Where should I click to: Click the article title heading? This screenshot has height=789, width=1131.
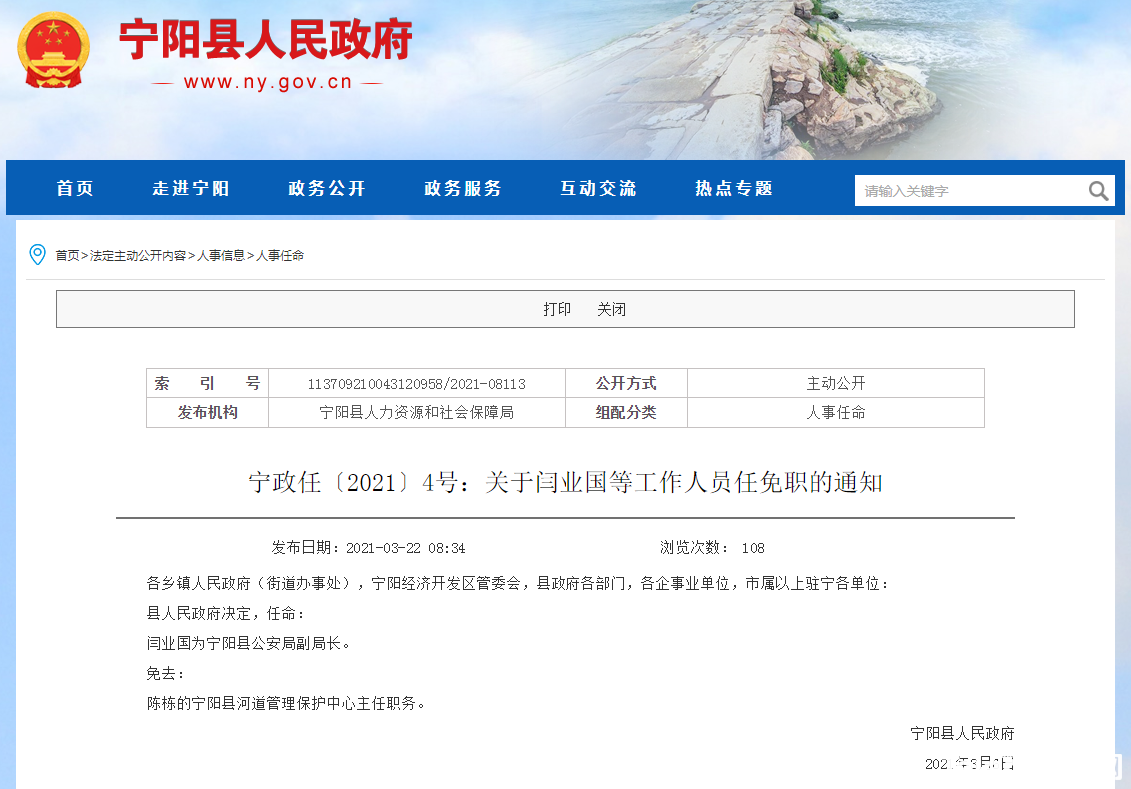pyautogui.click(x=565, y=482)
